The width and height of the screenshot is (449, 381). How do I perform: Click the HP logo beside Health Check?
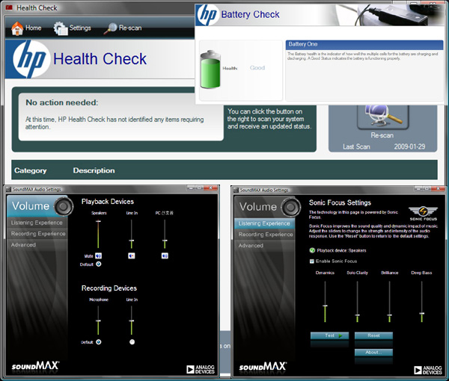point(29,59)
